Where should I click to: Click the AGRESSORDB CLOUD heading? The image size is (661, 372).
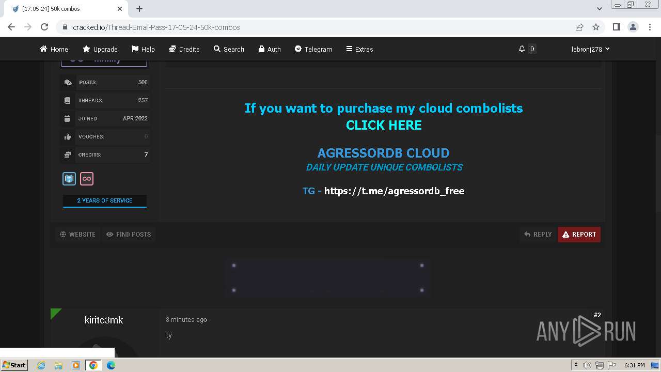(383, 153)
